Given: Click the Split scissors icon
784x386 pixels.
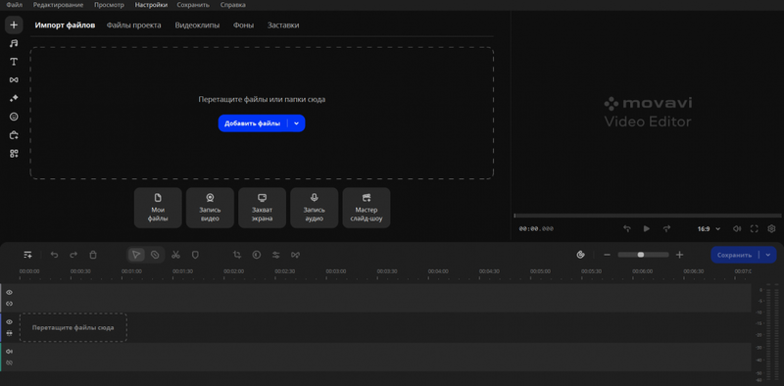Looking at the screenshot, I should [175, 255].
